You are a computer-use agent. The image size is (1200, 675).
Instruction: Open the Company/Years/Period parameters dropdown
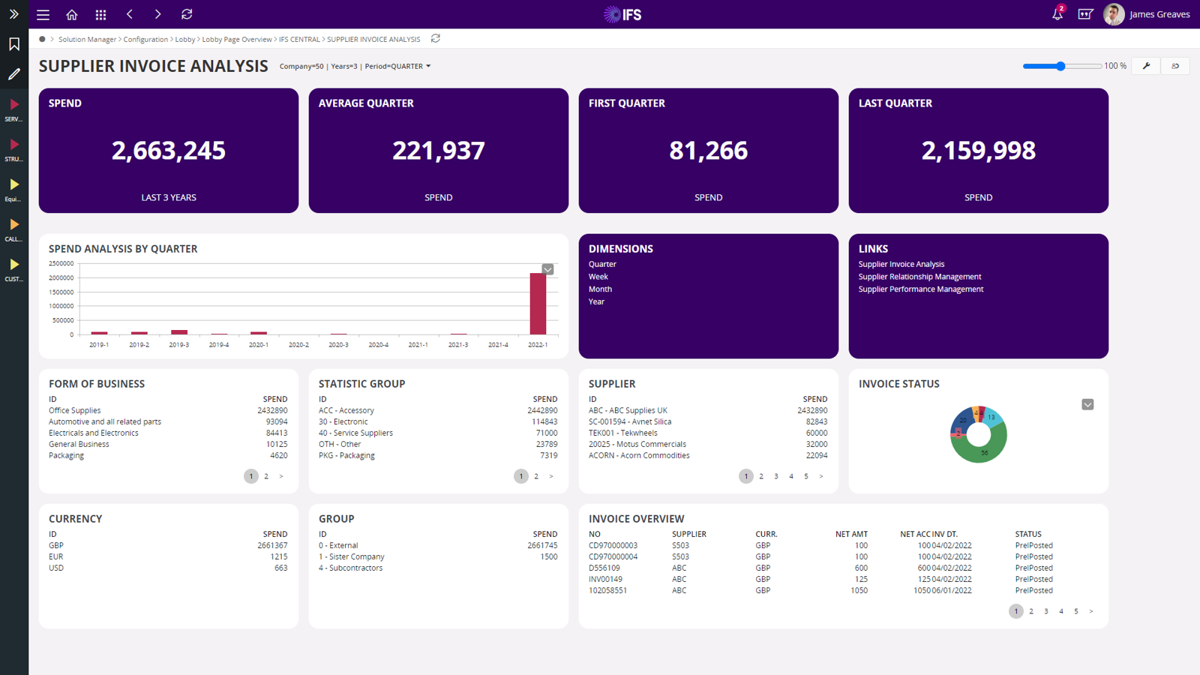pyautogui.click(x=355, y=66)
